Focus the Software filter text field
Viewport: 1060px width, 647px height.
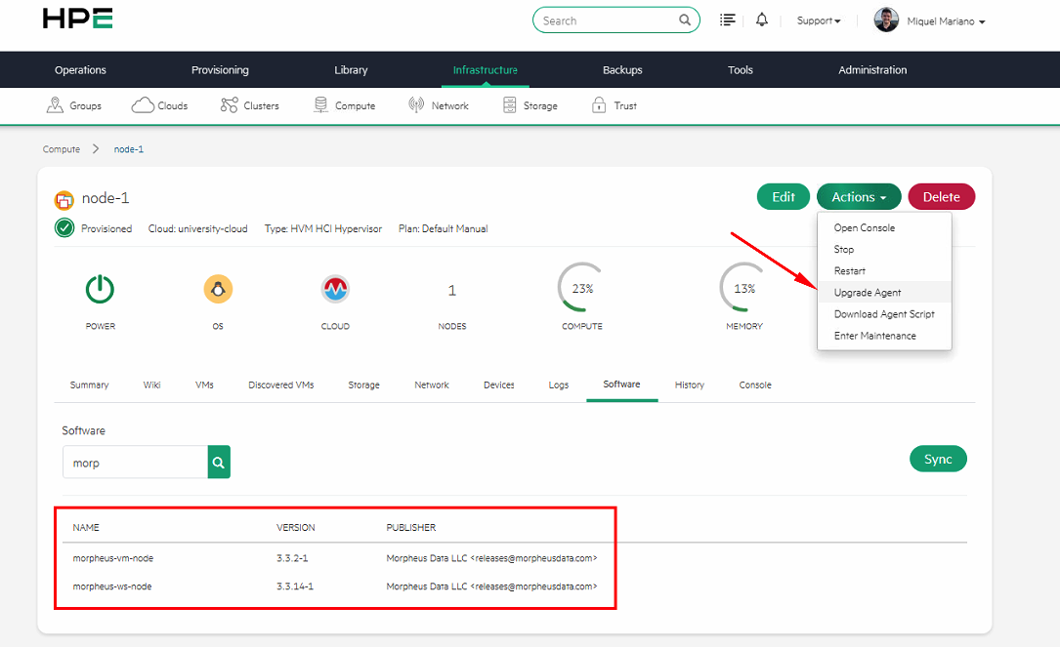coord(135,464)
